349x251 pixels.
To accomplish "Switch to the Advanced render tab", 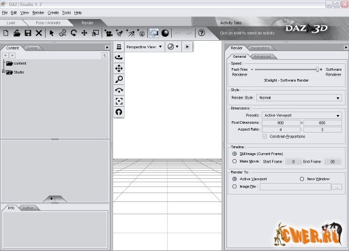I will (262, 56).
